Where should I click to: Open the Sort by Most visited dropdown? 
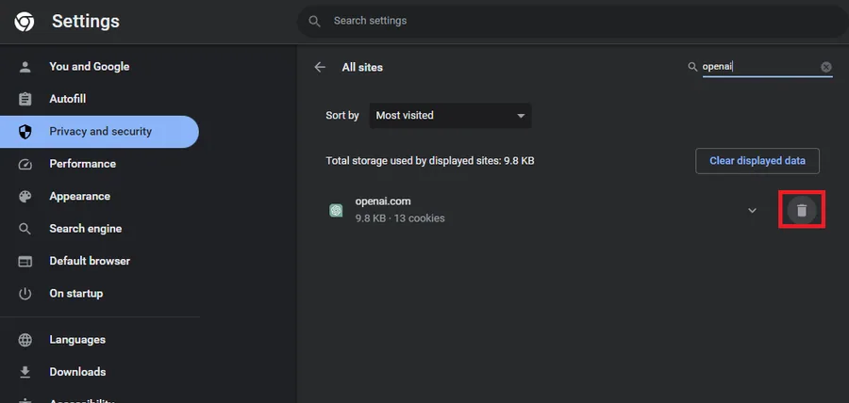click(x=451, y=116)
